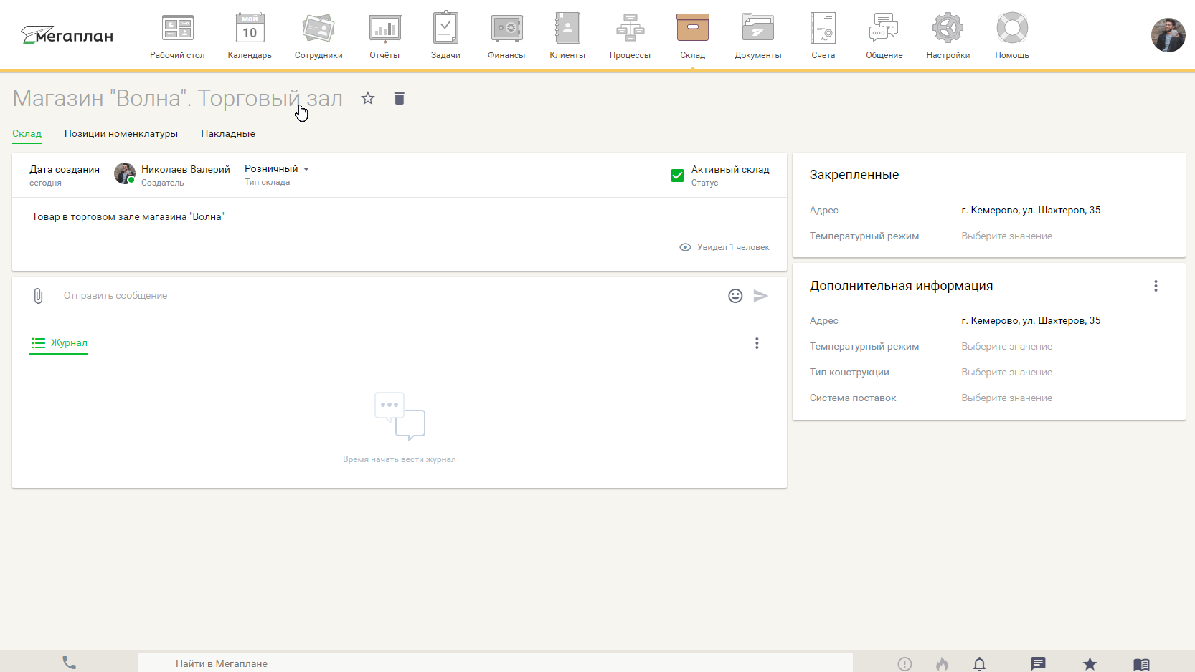Switch to Накладные tab

pyautogui.click(x=228, y=133)
